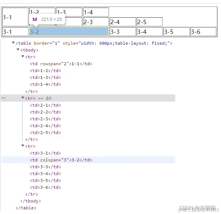Click the == $0 marker text
The image size is (221, 214).
(45, 98)
